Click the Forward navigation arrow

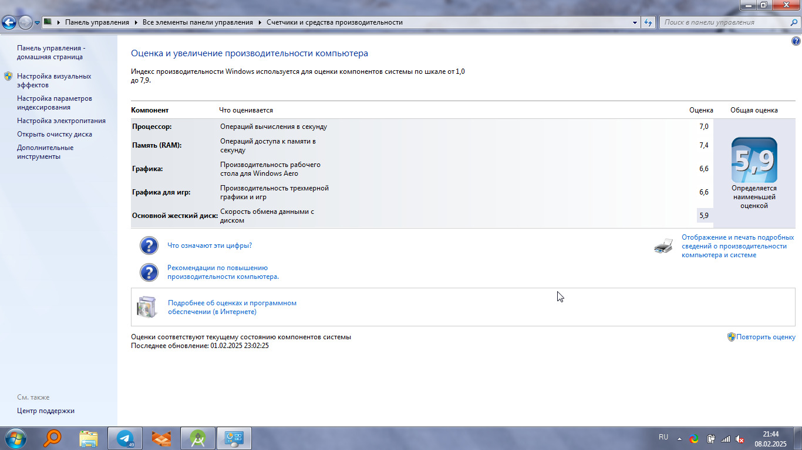(25, 23)
